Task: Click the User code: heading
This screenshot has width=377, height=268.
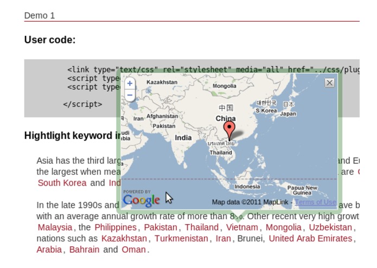Action: [x=50, y=40]
